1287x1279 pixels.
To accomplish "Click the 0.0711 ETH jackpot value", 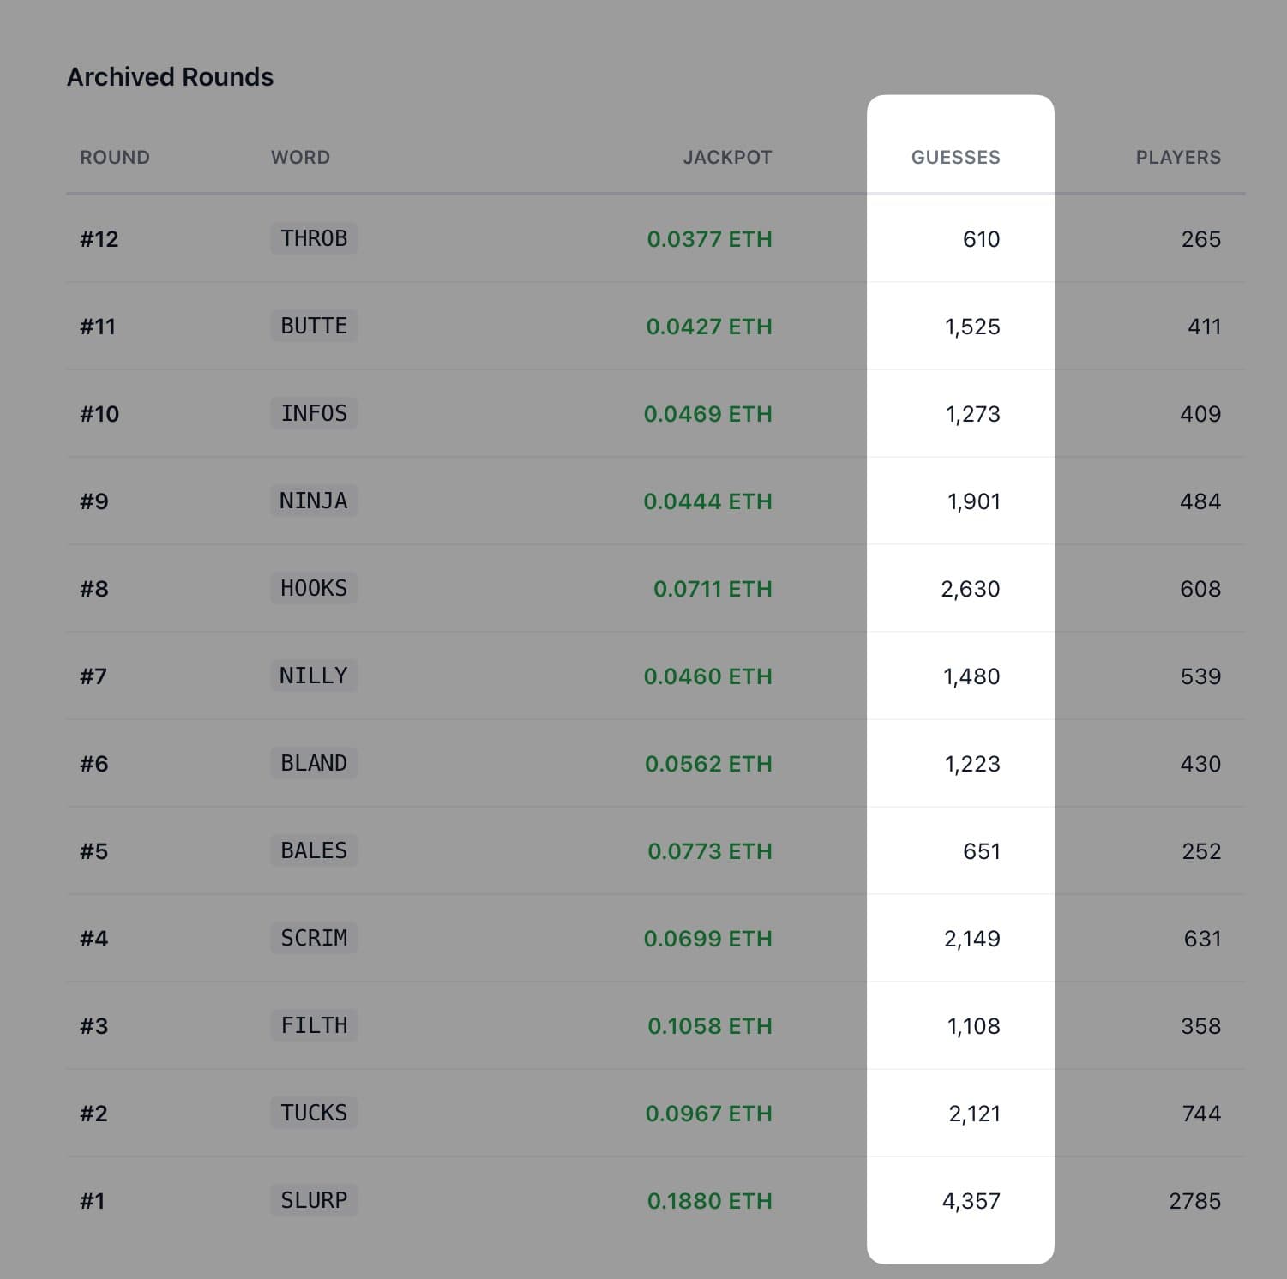I will pos(713,589).
